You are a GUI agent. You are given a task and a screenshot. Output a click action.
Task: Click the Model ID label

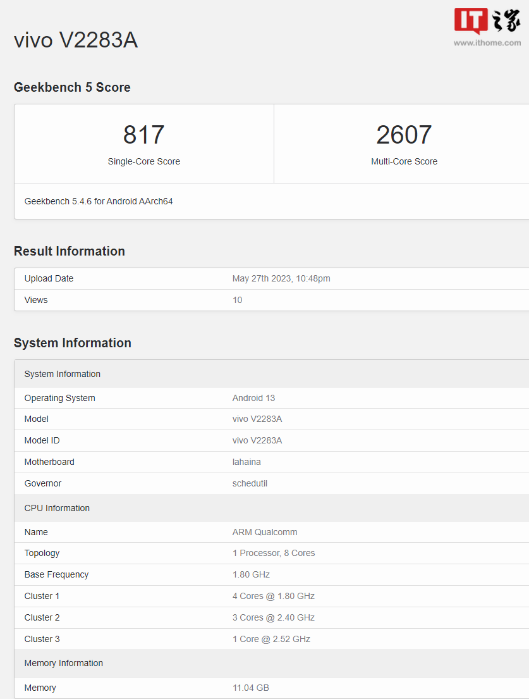42,440
